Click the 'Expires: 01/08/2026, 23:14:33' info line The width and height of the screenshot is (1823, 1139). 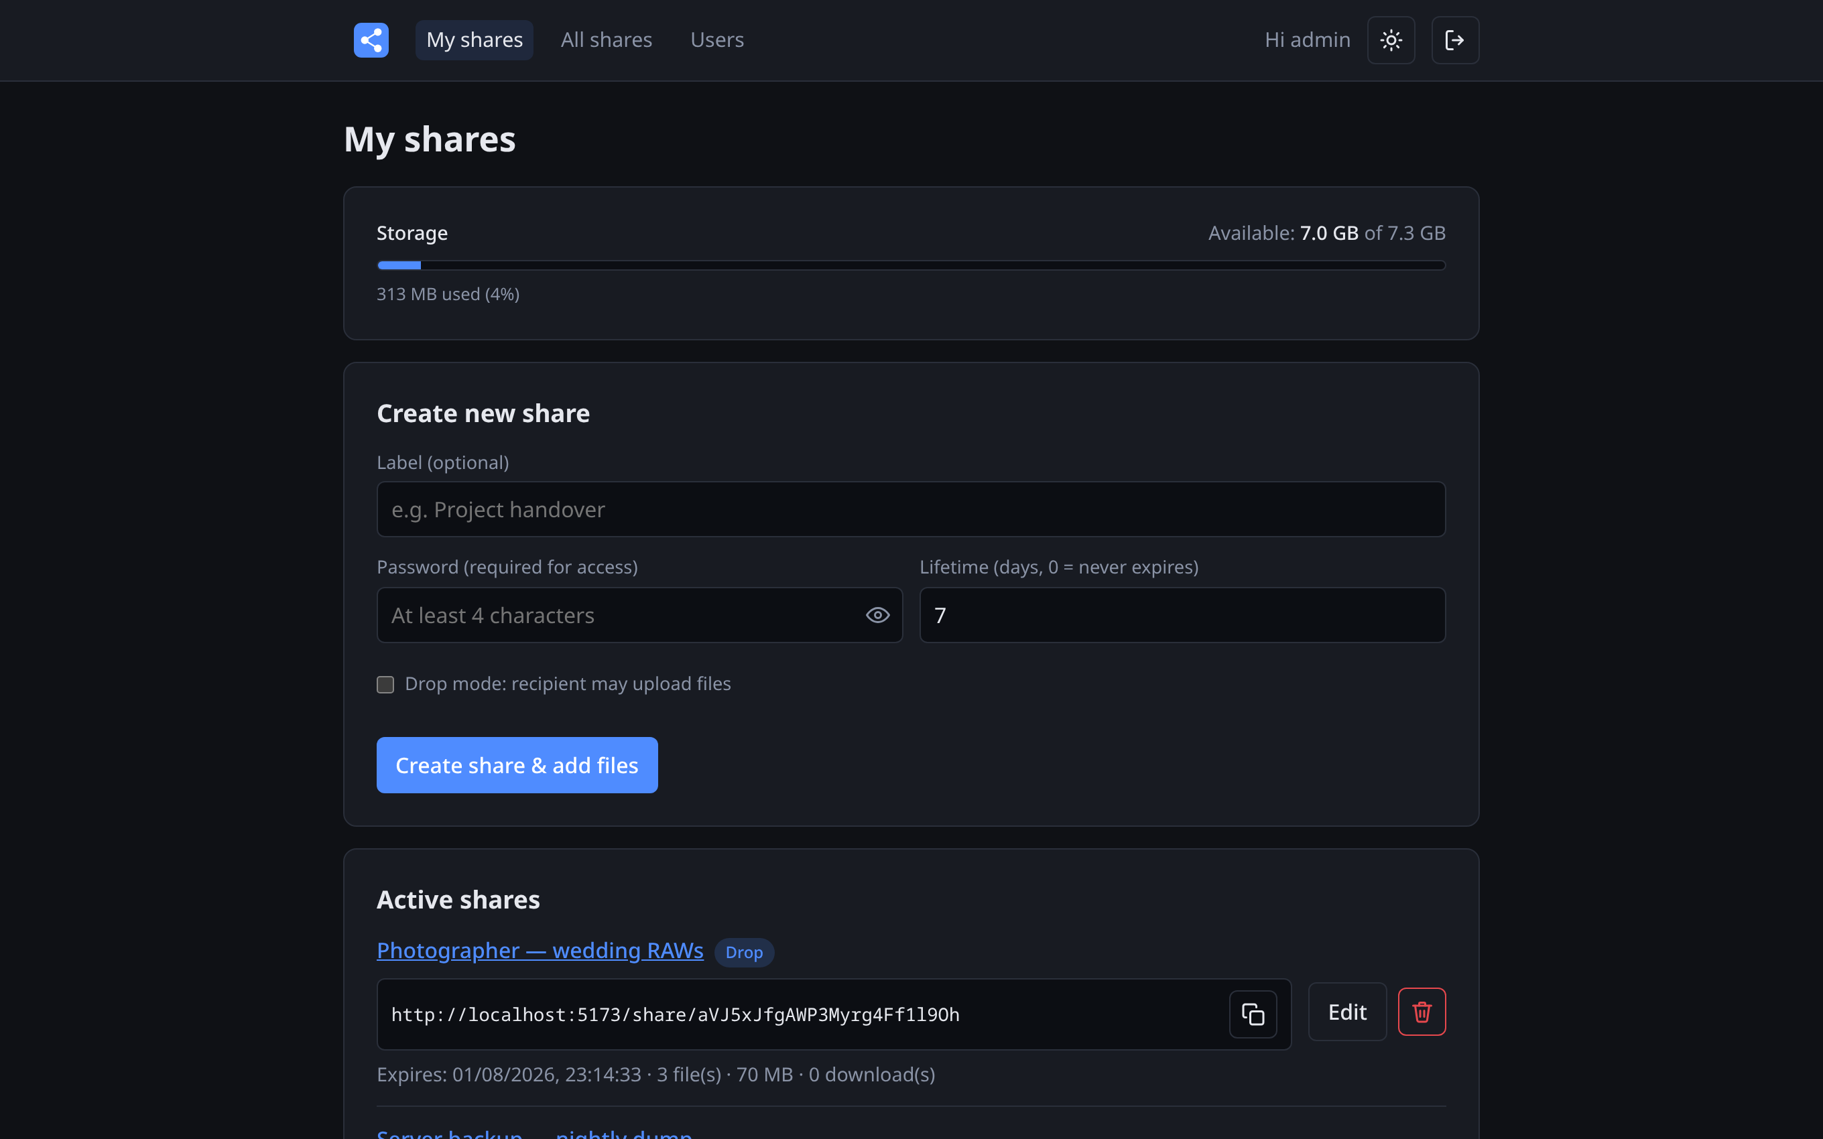click(x=655, y=1074)
